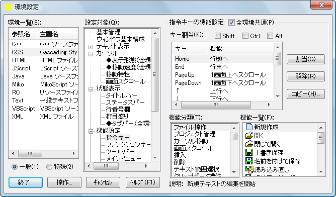
Task: Select ステータスバー tree item
Action: click(125, 103)
